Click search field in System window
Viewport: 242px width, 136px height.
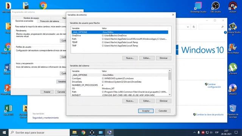[211, 27]
